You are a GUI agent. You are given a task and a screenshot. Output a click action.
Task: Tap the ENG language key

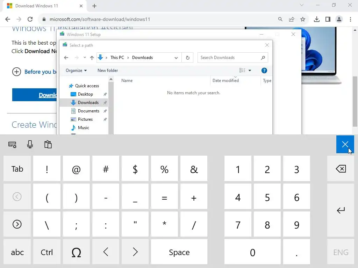coord(341,252)
